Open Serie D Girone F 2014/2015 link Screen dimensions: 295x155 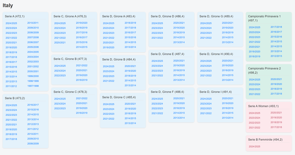click(179, 113)
